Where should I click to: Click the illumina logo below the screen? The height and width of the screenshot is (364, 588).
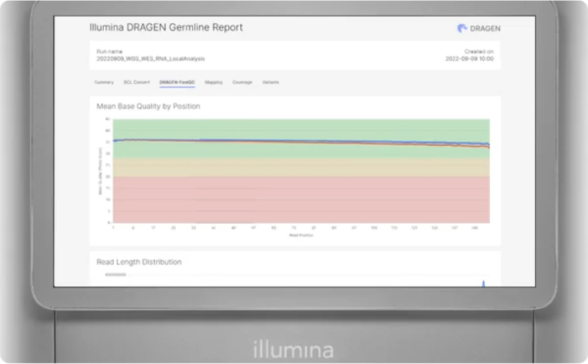[294, 348]
